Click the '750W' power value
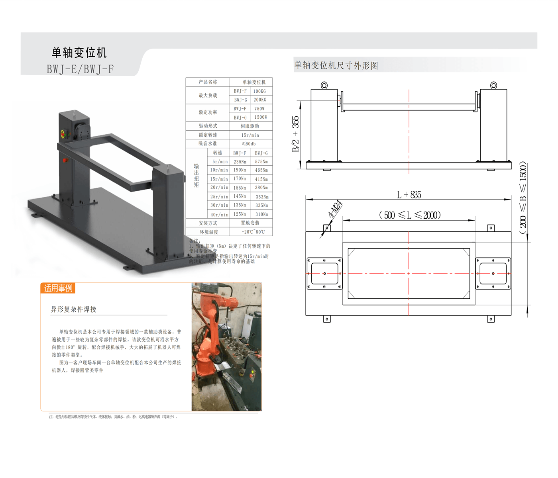 (259, 109)
